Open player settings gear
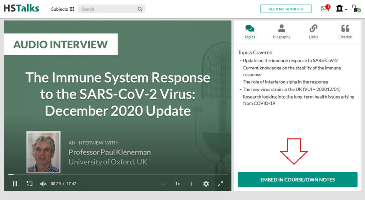 206,184
